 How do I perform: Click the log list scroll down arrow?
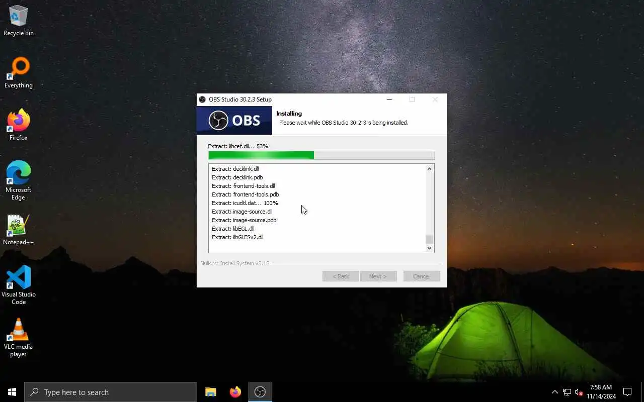429,248
